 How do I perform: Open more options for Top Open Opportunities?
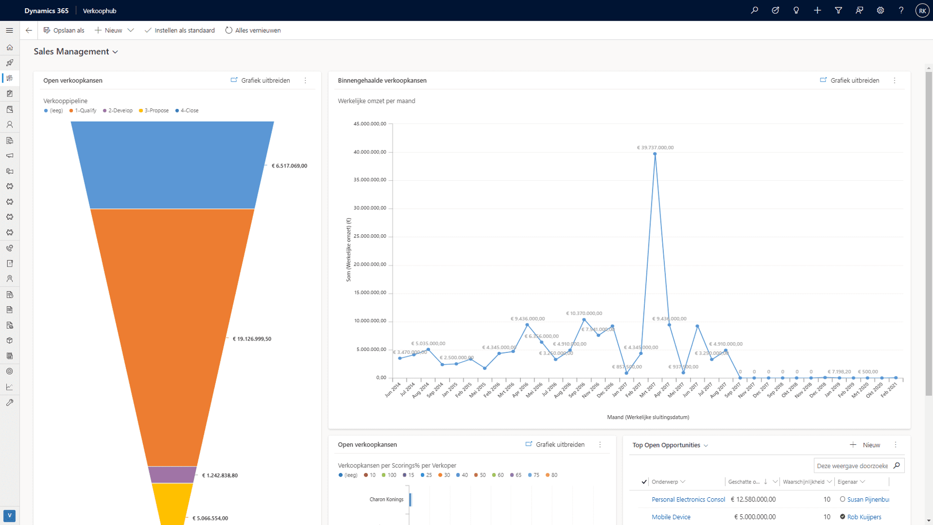(x=895, y=445)
